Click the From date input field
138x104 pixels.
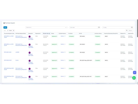tap(83, 27)
